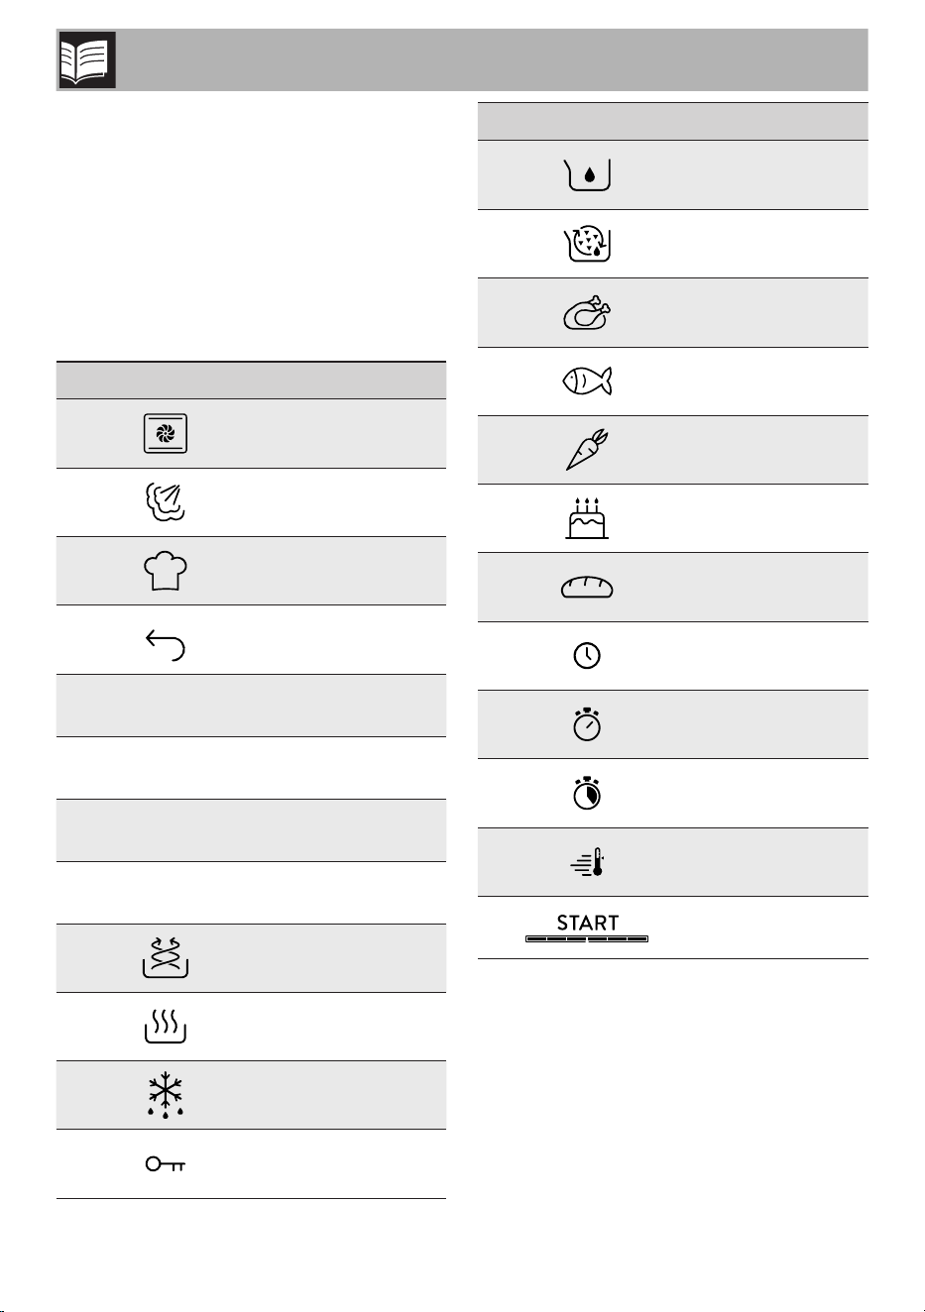Image resolution: width=925 pixels, height=1312 pixels.
Task: Click the key lock icon
Action: pyautogui.click(x=166, y=1164)
